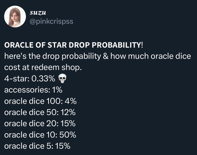The image size is (197, 155).
Task: Click the bold ORACLE OF STAR DROP PROBABILITY heading
Action: [73, 45]
